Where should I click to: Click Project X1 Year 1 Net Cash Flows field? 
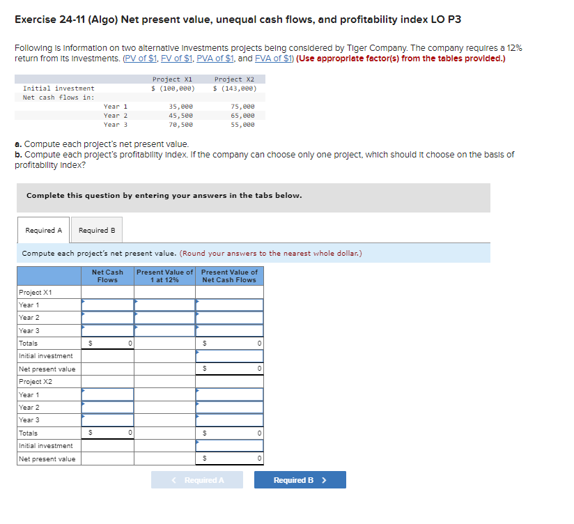tap(108, 305)
